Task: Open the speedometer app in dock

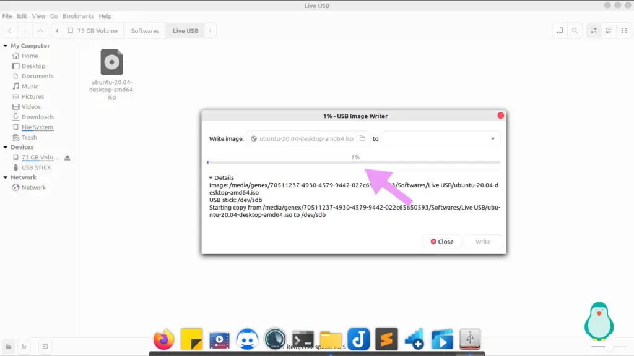Action: pyautogui.click(x=275, y=339)
